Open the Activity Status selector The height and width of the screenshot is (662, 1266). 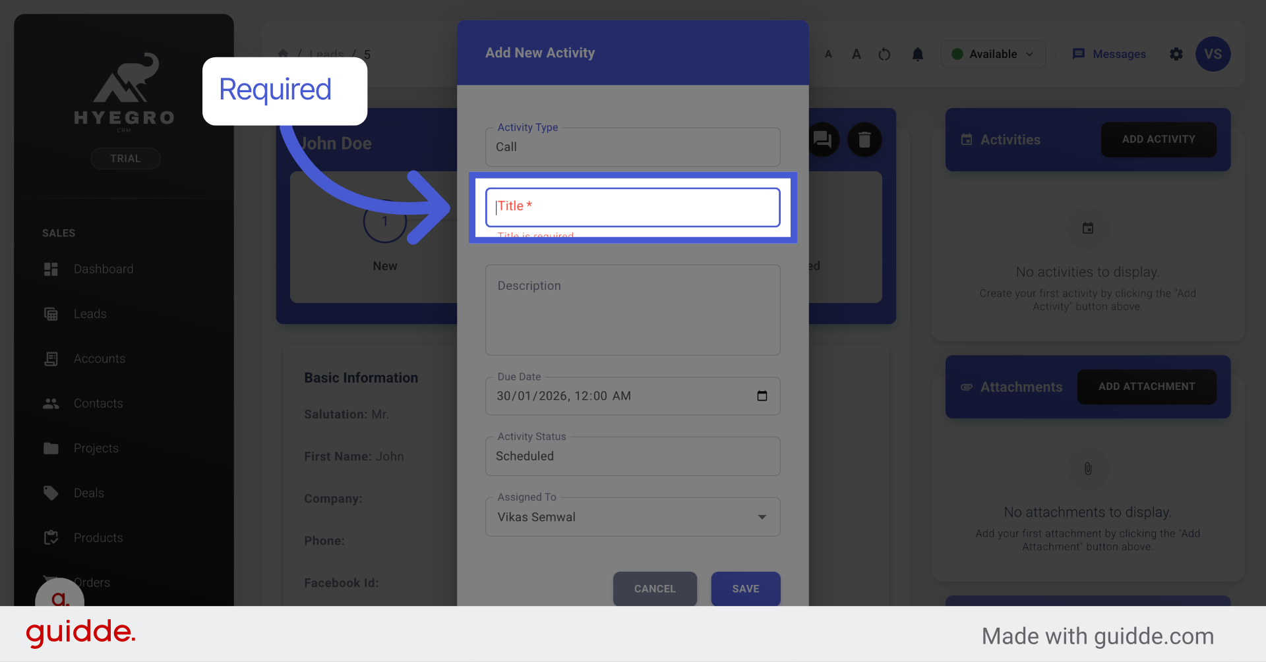(632, 456)
